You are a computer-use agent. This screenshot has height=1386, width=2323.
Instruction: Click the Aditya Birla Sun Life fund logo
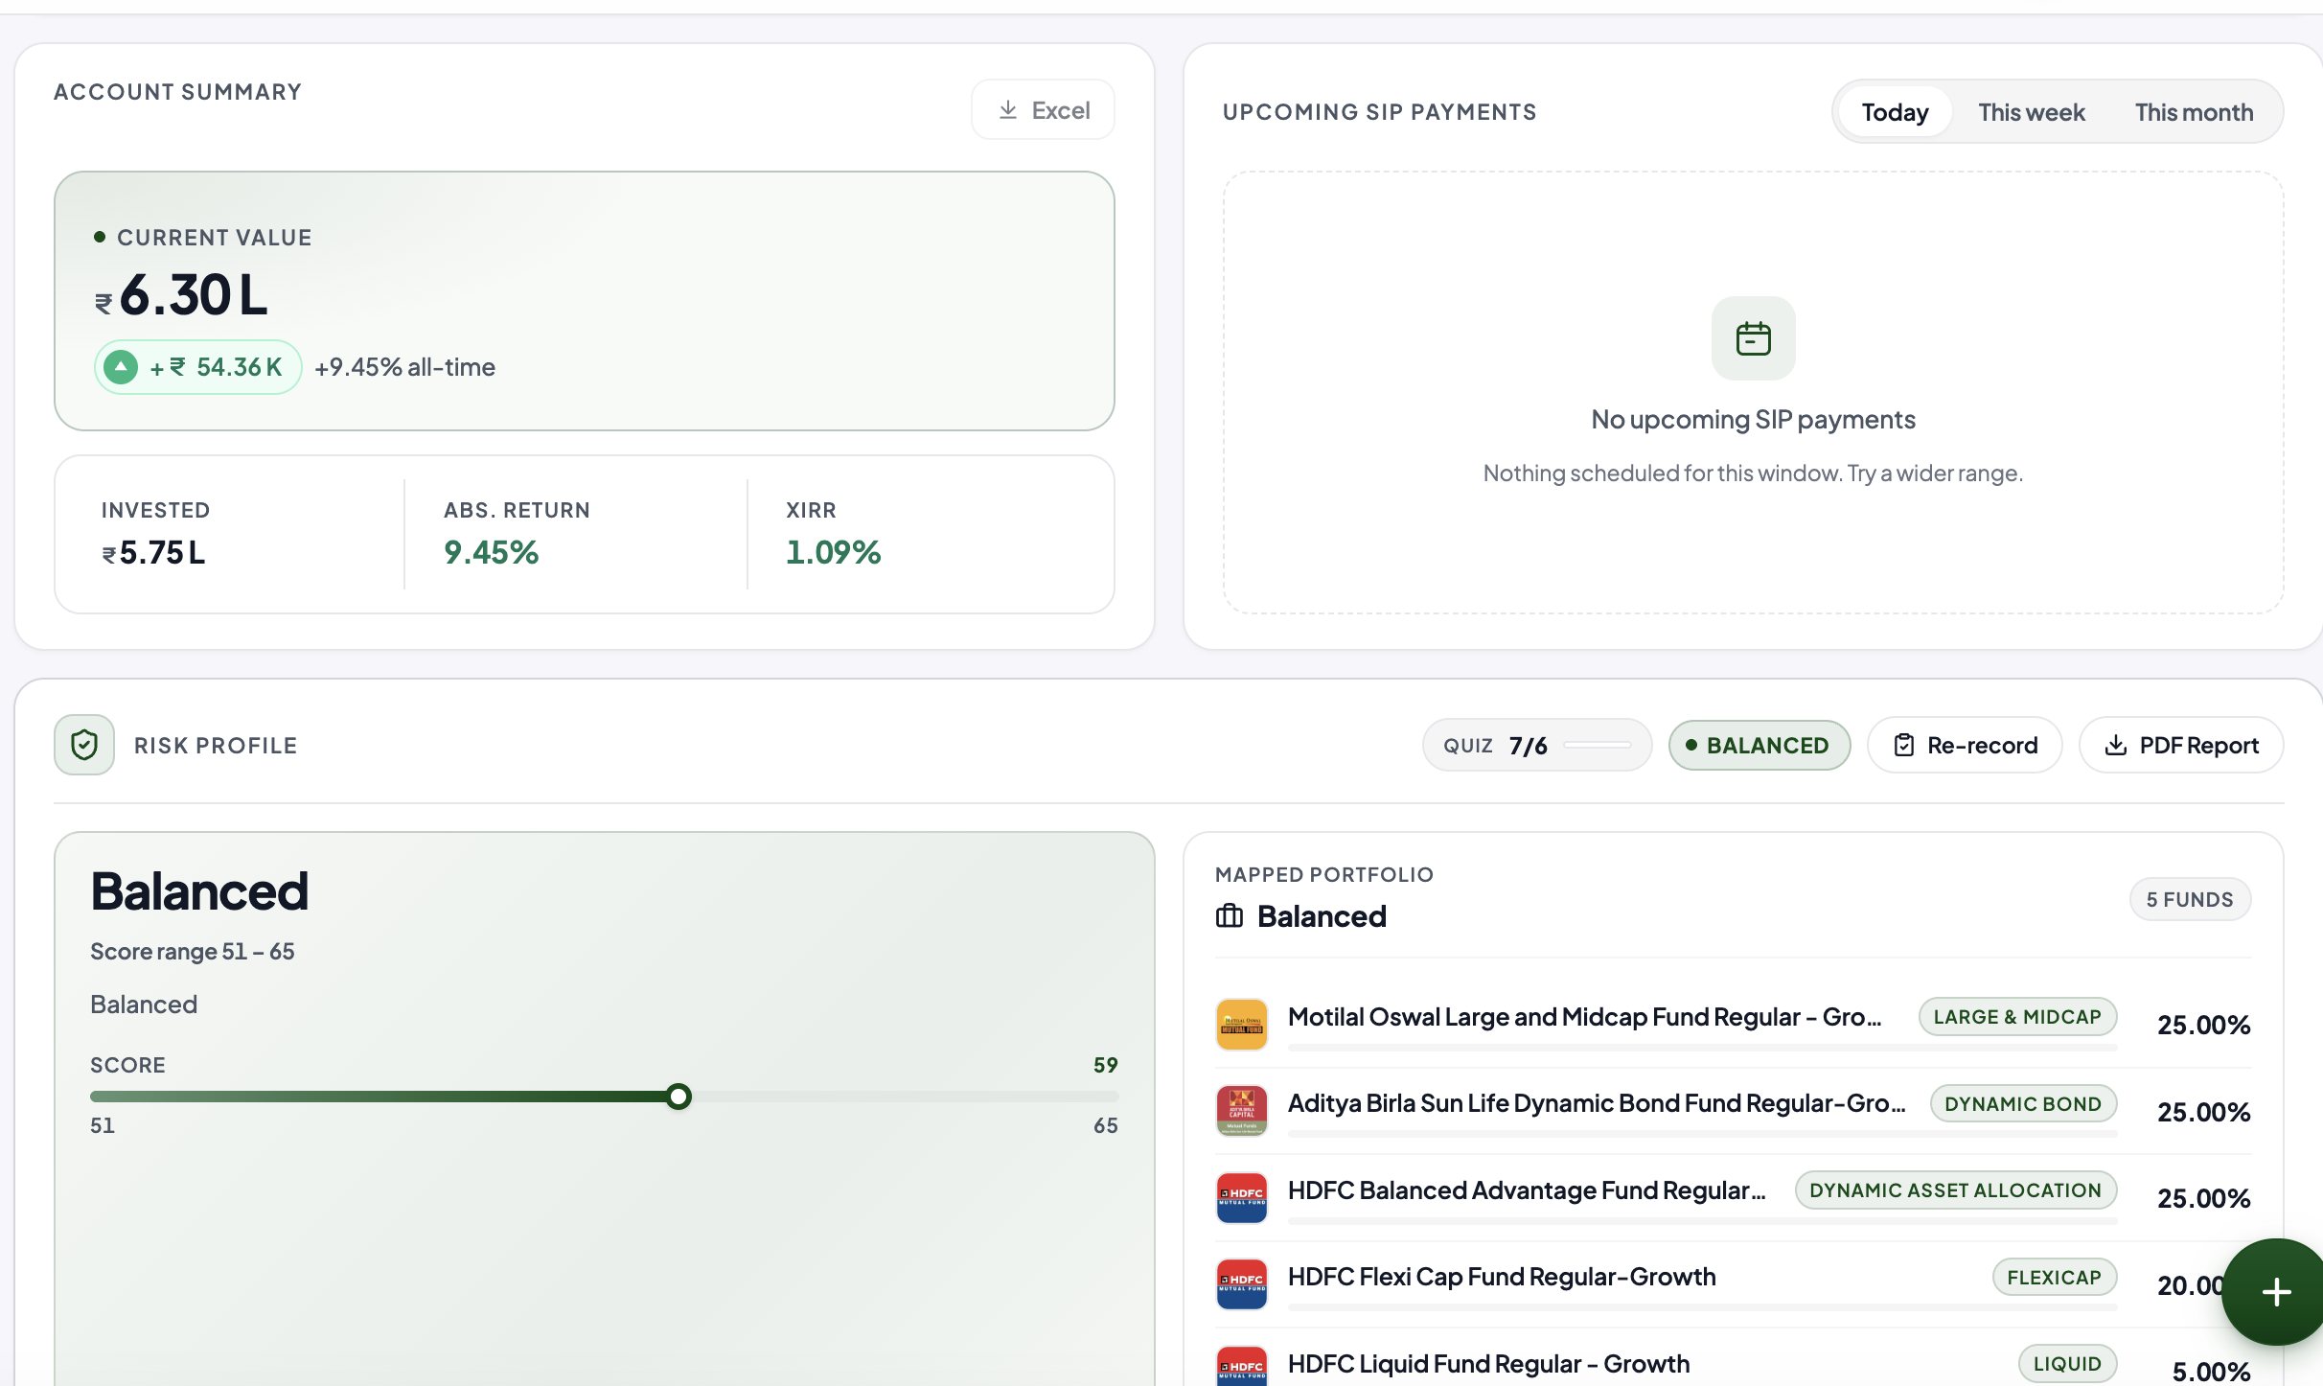tap(1242, 1111)
